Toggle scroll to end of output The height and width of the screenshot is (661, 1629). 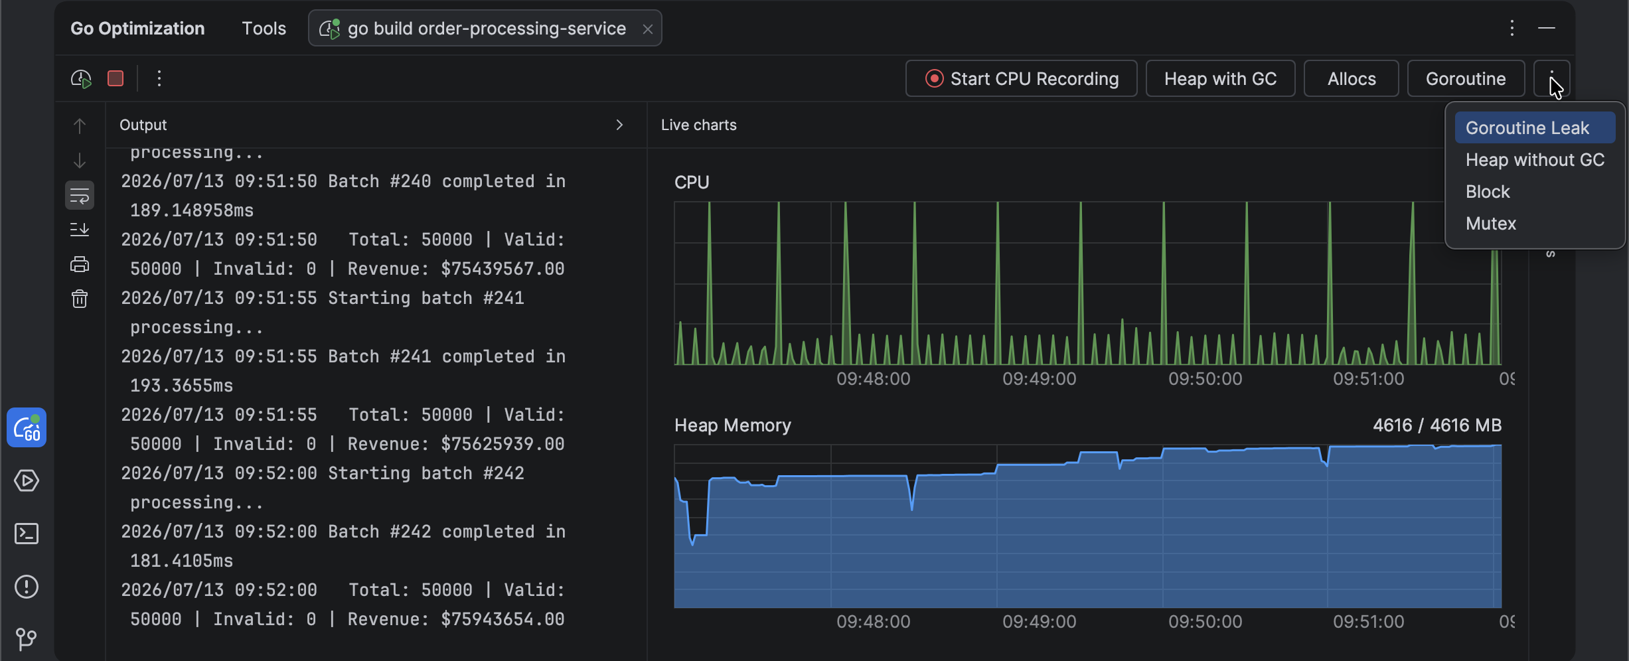(80, 230)
